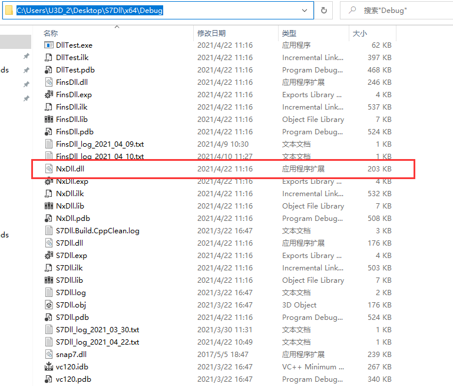Click the FinsDll.dll file icon
453x390 pixels.
point(49,82)
